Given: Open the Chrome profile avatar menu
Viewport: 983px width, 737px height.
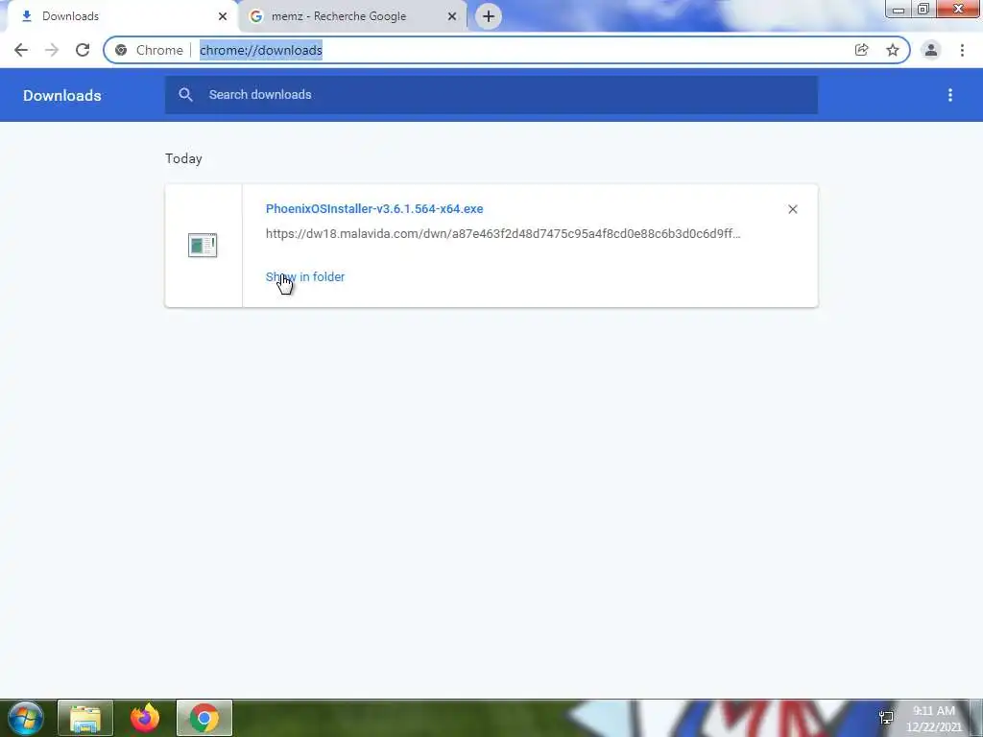Looking at the screenshot, I should click(931, 50).
